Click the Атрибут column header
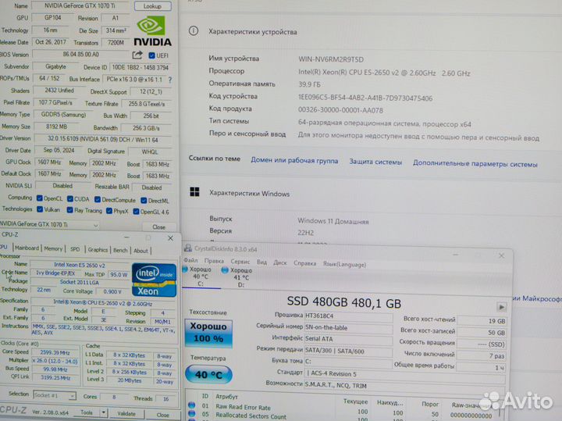 tap(226, 397)
